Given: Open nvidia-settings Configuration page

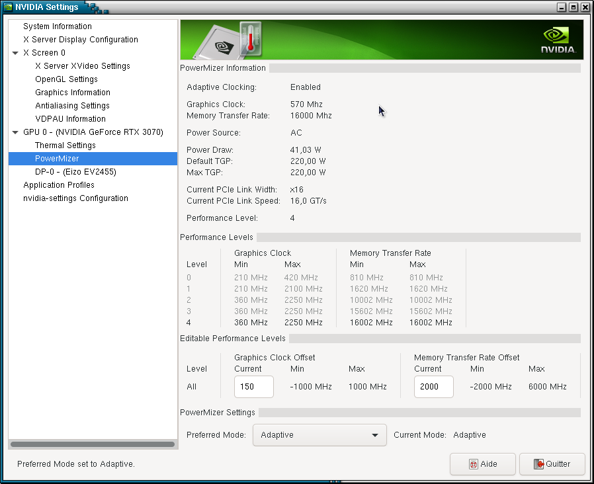Looking at the screenshot, I should tap(75, 198).
